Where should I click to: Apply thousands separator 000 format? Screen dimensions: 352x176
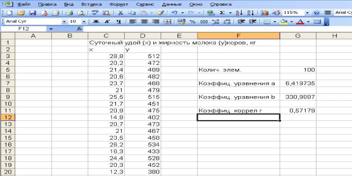point(204,22)
